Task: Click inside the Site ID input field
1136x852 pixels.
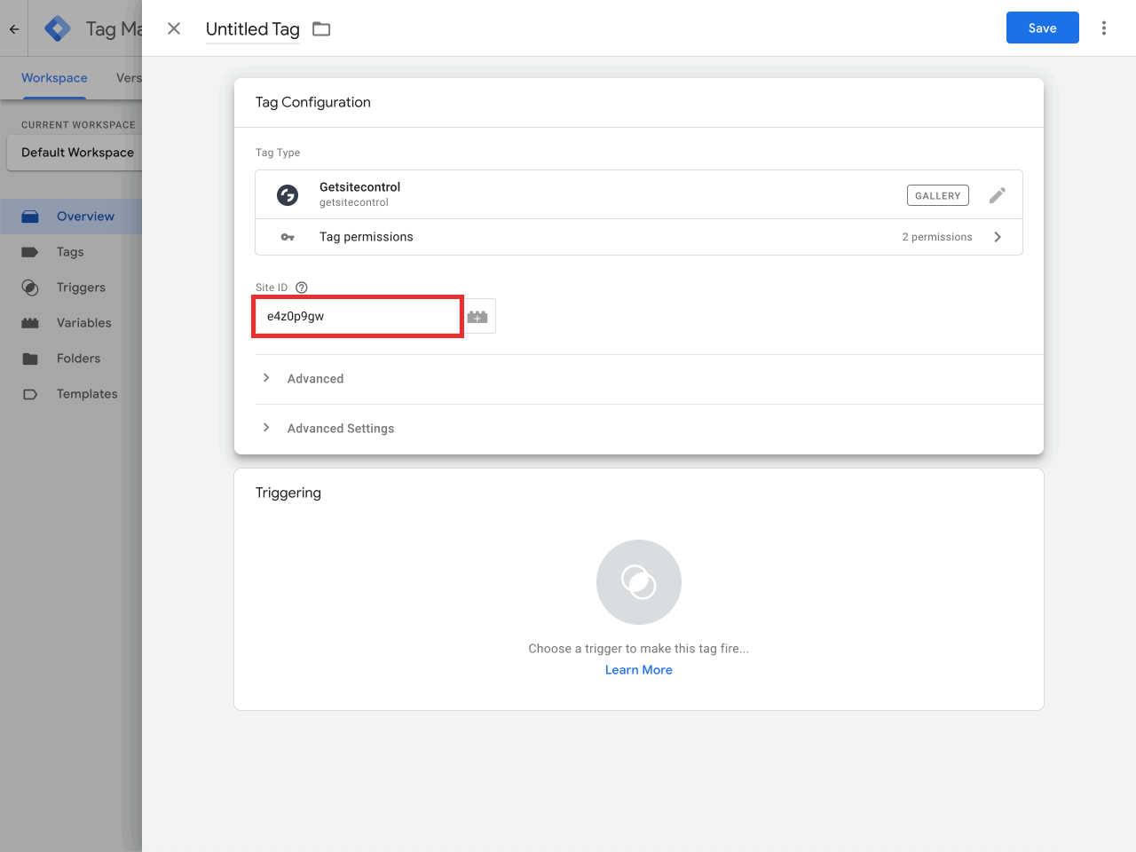Action: pyautogui.click(x=358, y=316)
